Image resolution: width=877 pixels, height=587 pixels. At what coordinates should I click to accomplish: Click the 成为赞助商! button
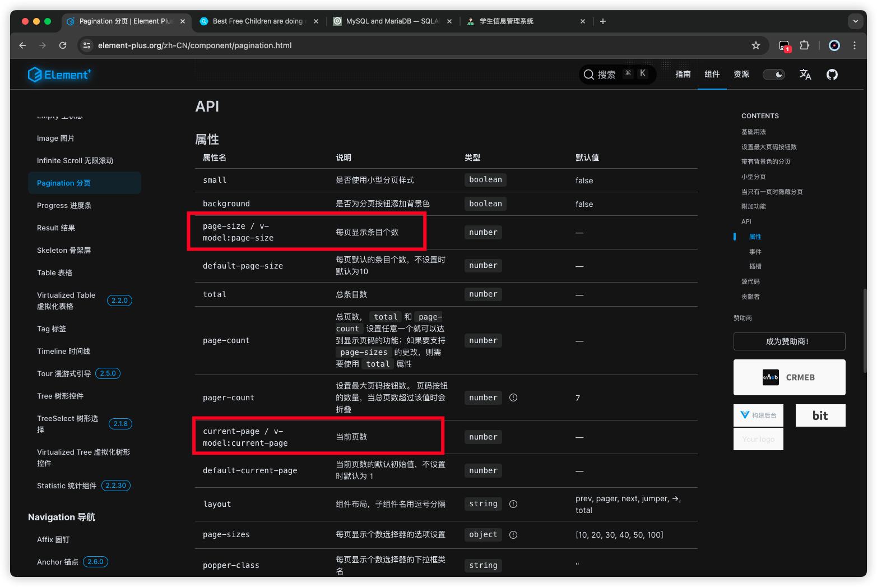(x=789, y=341)
